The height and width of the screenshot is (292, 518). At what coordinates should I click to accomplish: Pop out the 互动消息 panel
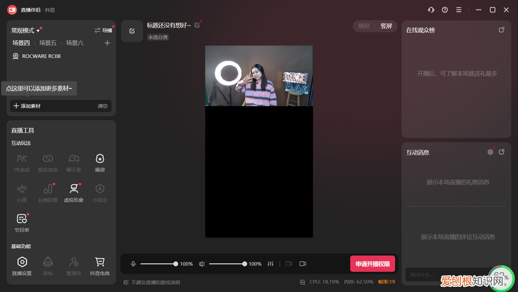pyautogui.click(x=501, y=152)
